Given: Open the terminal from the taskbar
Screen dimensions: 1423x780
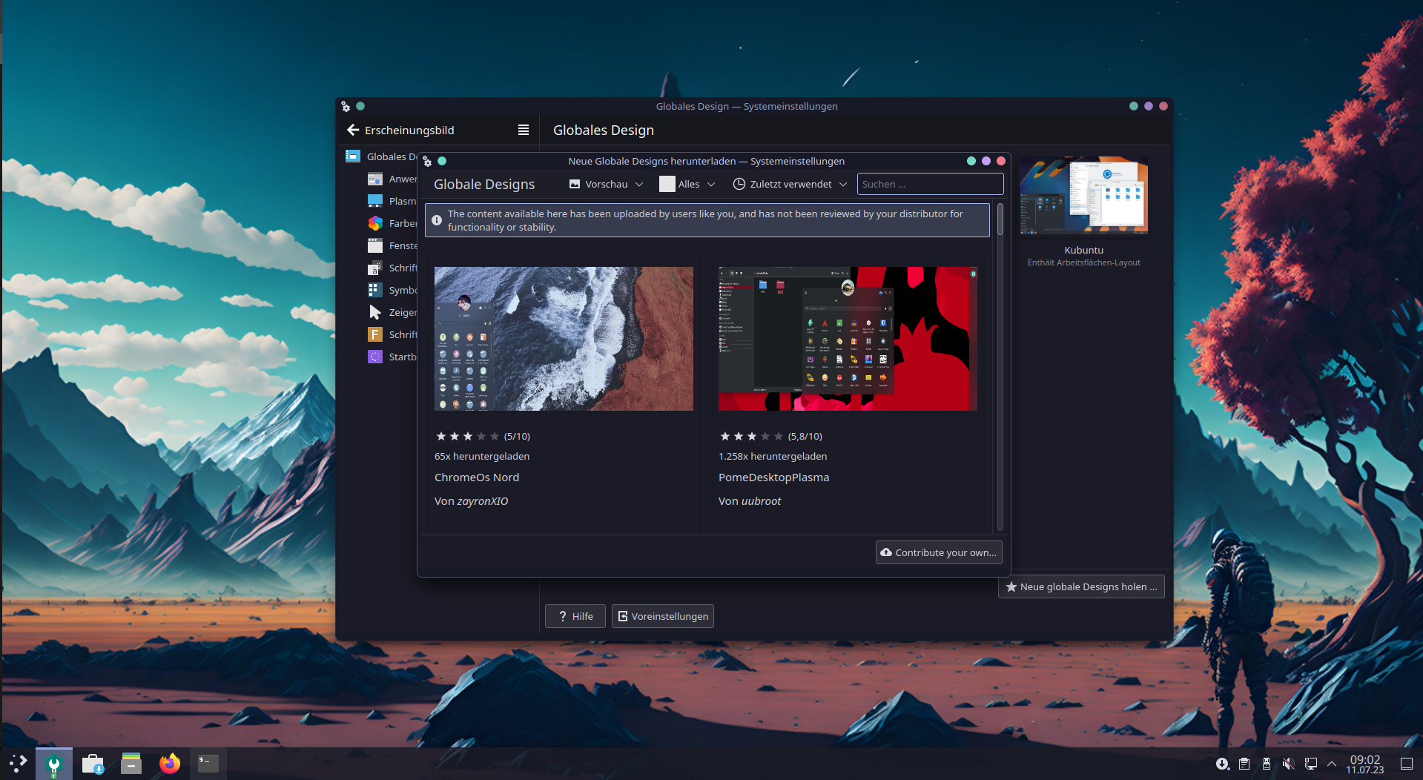Looking at the screenshot, I should (208, 764).
